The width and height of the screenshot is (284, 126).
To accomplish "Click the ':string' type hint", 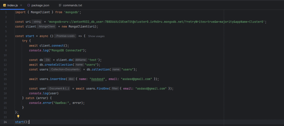I will [x=37, y=22].
